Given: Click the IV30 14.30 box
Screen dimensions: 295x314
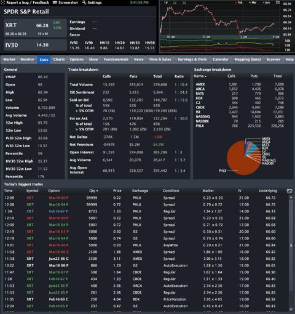Looking at the screenshot, I should (x=35, y=45).
